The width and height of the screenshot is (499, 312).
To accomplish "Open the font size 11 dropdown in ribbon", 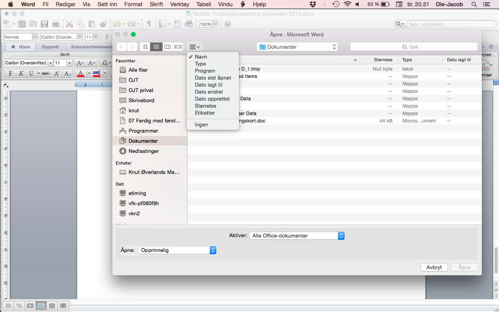I will tap(70, 63).
